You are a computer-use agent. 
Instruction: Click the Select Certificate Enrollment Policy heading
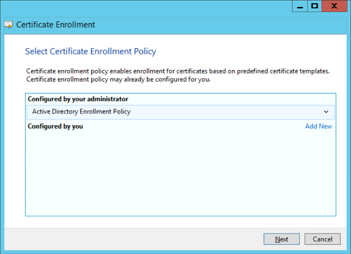pos(90,51)
